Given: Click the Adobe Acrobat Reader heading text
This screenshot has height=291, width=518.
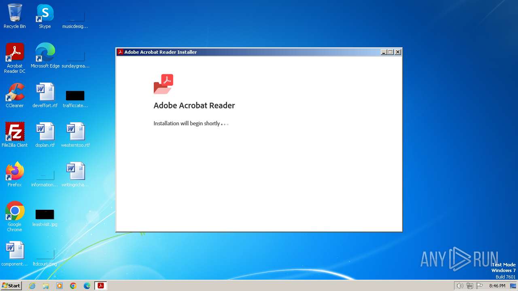Looking at the screenshot, I should pyautogui.click(x=194, y=105).
